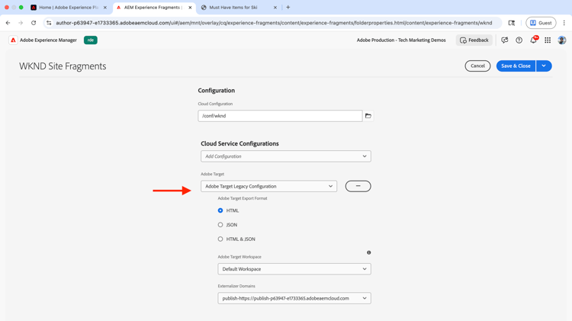572x321 pixels.
Task: Click the Save & Close button
Action: (516, 66)
